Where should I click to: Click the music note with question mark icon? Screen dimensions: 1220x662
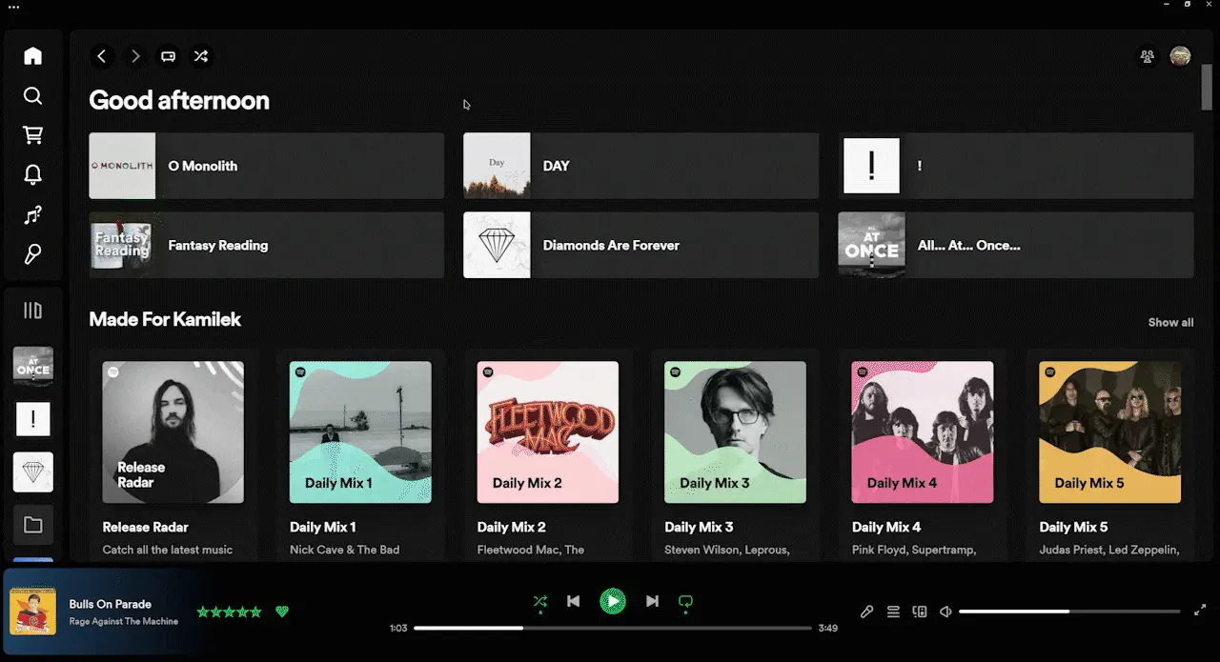click(33, 215)
